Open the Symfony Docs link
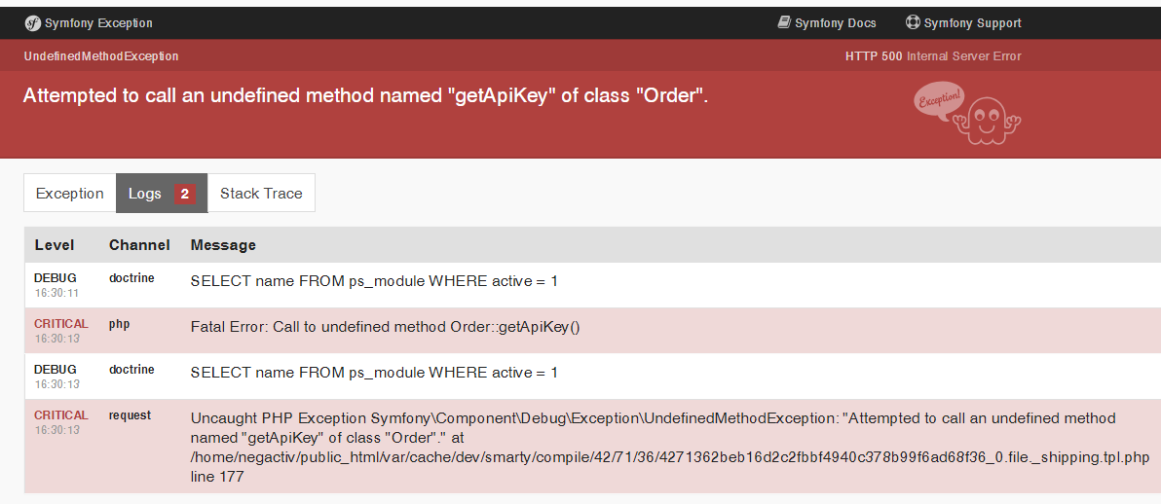1161x504 pixels. [x=835, y=23]
